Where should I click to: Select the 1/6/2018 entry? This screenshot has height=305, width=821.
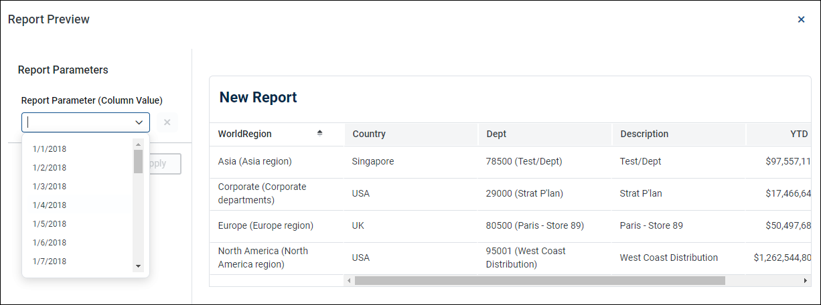pos(50,243)
